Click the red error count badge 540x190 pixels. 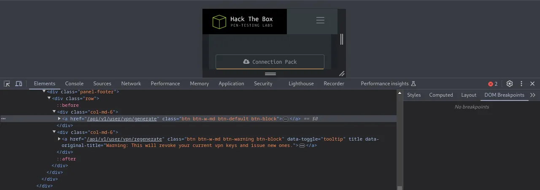tap(493, 84)
